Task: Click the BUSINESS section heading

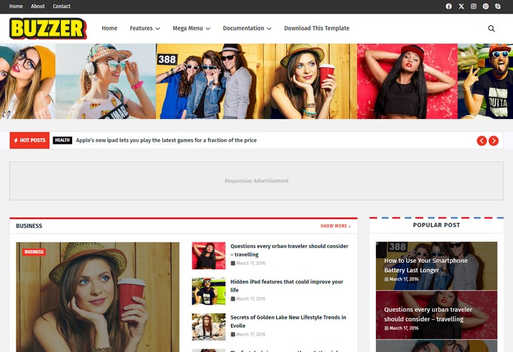Action: pyautogui.click(x=29, y=226)
